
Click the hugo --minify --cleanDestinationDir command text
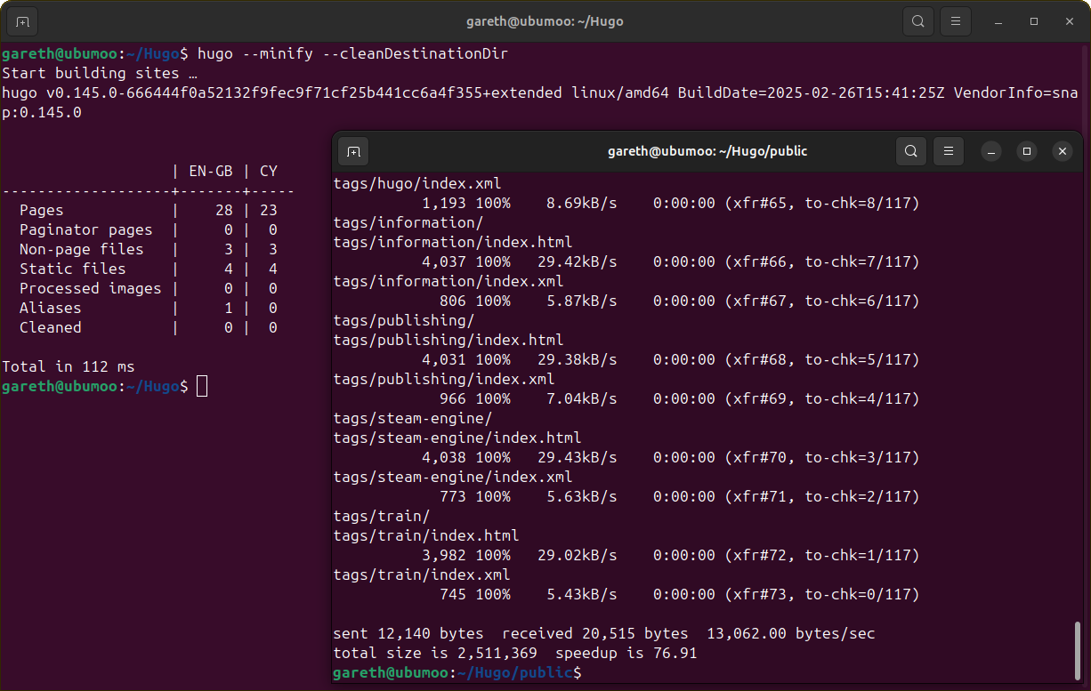(x=352, y=53)
